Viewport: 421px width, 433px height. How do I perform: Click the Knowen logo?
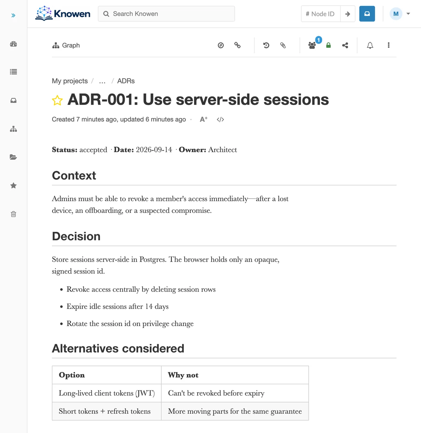[63, 14]
